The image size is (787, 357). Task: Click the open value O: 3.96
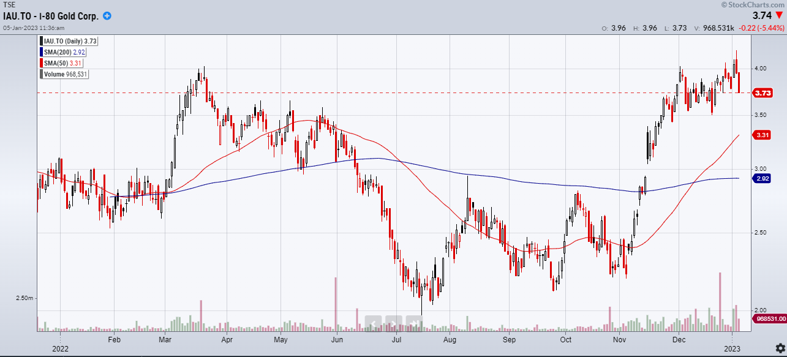615,28
